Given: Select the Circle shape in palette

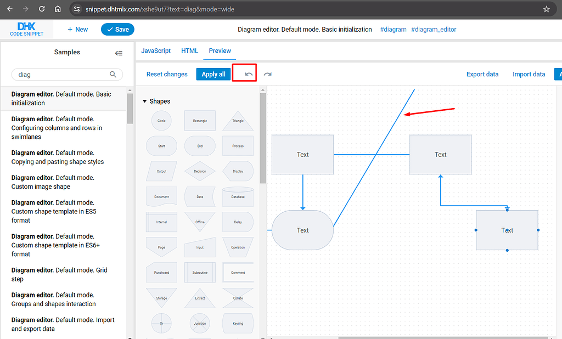Looking at the screenshot, I should [x=161, y=121].
